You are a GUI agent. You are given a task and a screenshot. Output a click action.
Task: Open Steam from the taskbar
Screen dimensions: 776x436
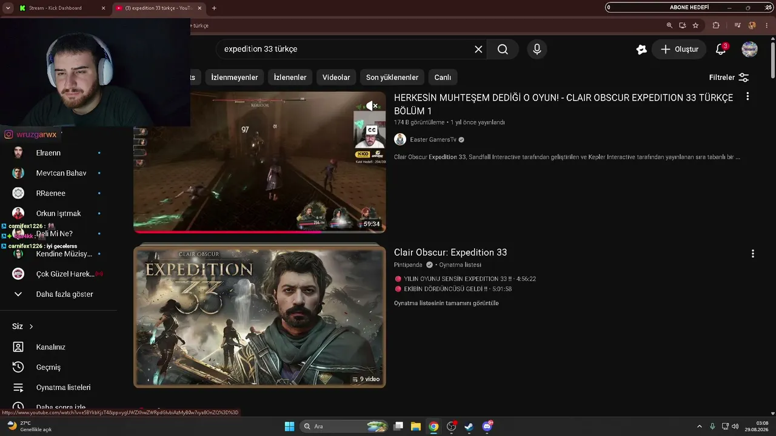pyautogui.click(x=469, y=426)
